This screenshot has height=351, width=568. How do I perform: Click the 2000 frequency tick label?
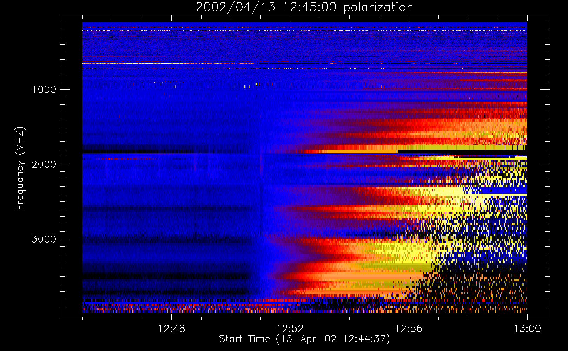tap(44, 164)
